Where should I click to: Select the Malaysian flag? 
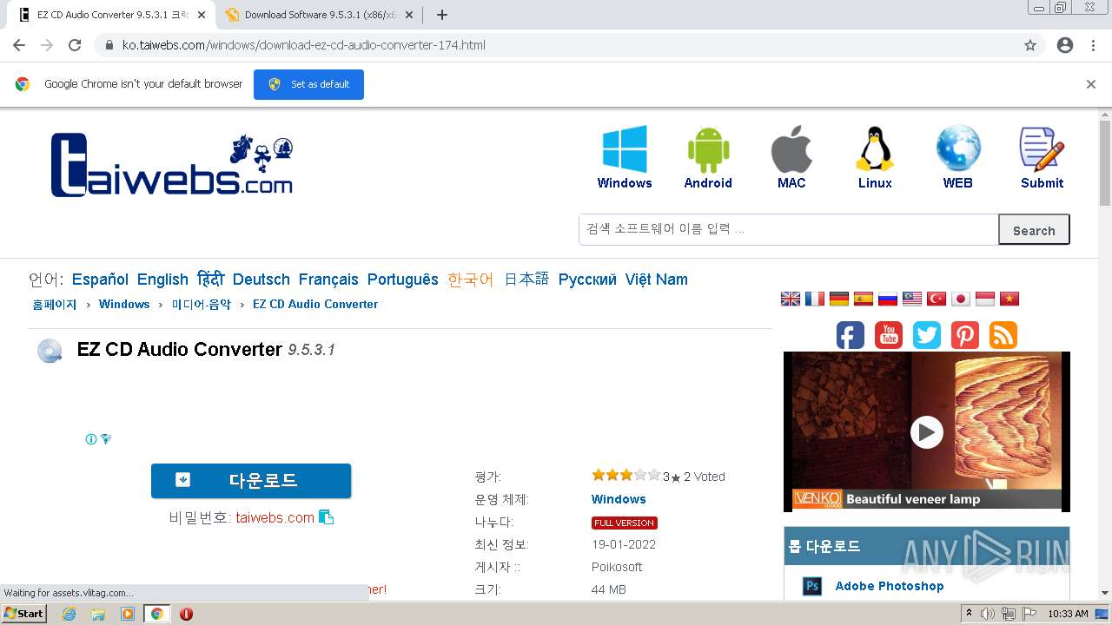coord(912,299)
